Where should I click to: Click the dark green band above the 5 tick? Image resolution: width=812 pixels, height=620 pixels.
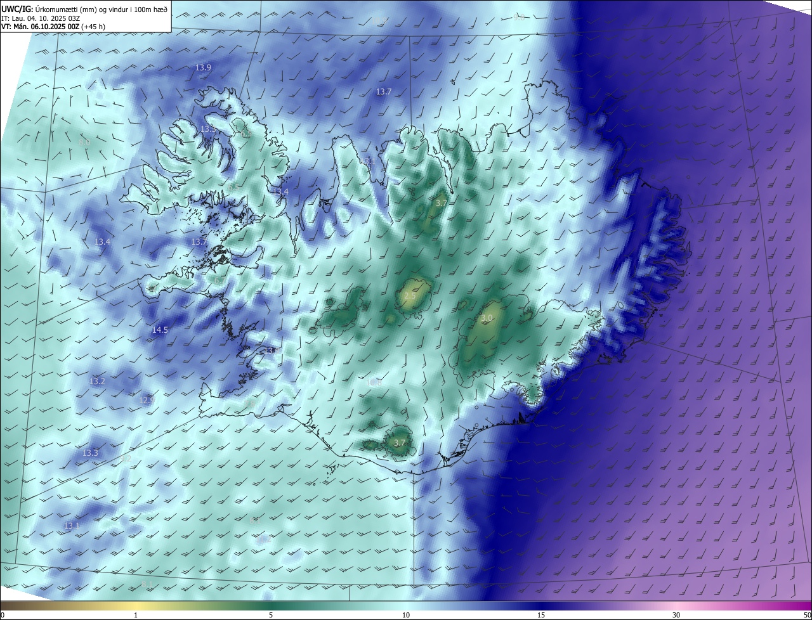click(x=271, y=605)
